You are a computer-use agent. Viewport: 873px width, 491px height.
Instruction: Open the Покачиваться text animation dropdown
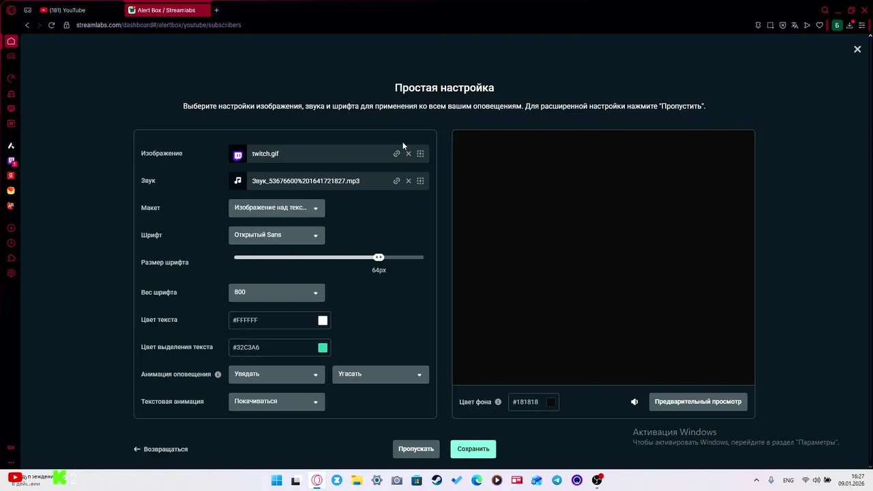click(x=276, y=402)
